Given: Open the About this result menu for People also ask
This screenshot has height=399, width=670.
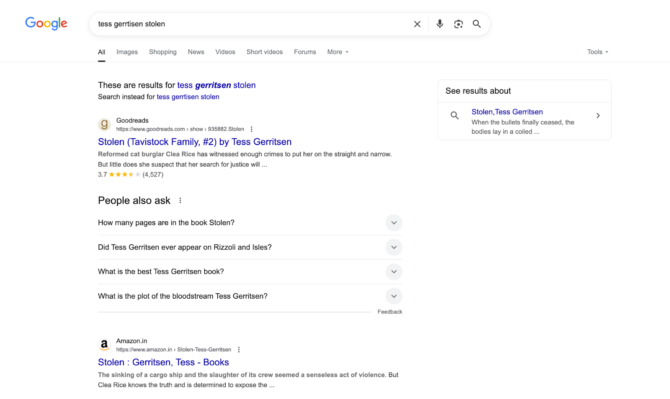Looking at the screenshot, I should point(180,200).
